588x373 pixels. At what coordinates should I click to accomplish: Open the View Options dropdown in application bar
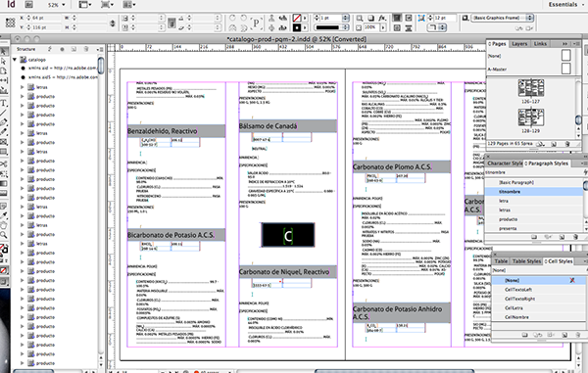tap(85, 5)
